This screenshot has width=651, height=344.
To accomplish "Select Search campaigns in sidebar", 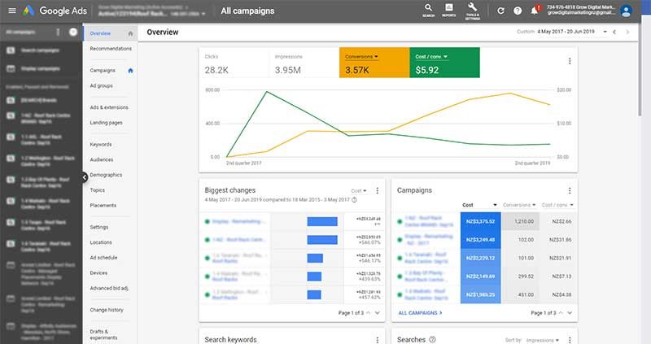I will (42, 50).
